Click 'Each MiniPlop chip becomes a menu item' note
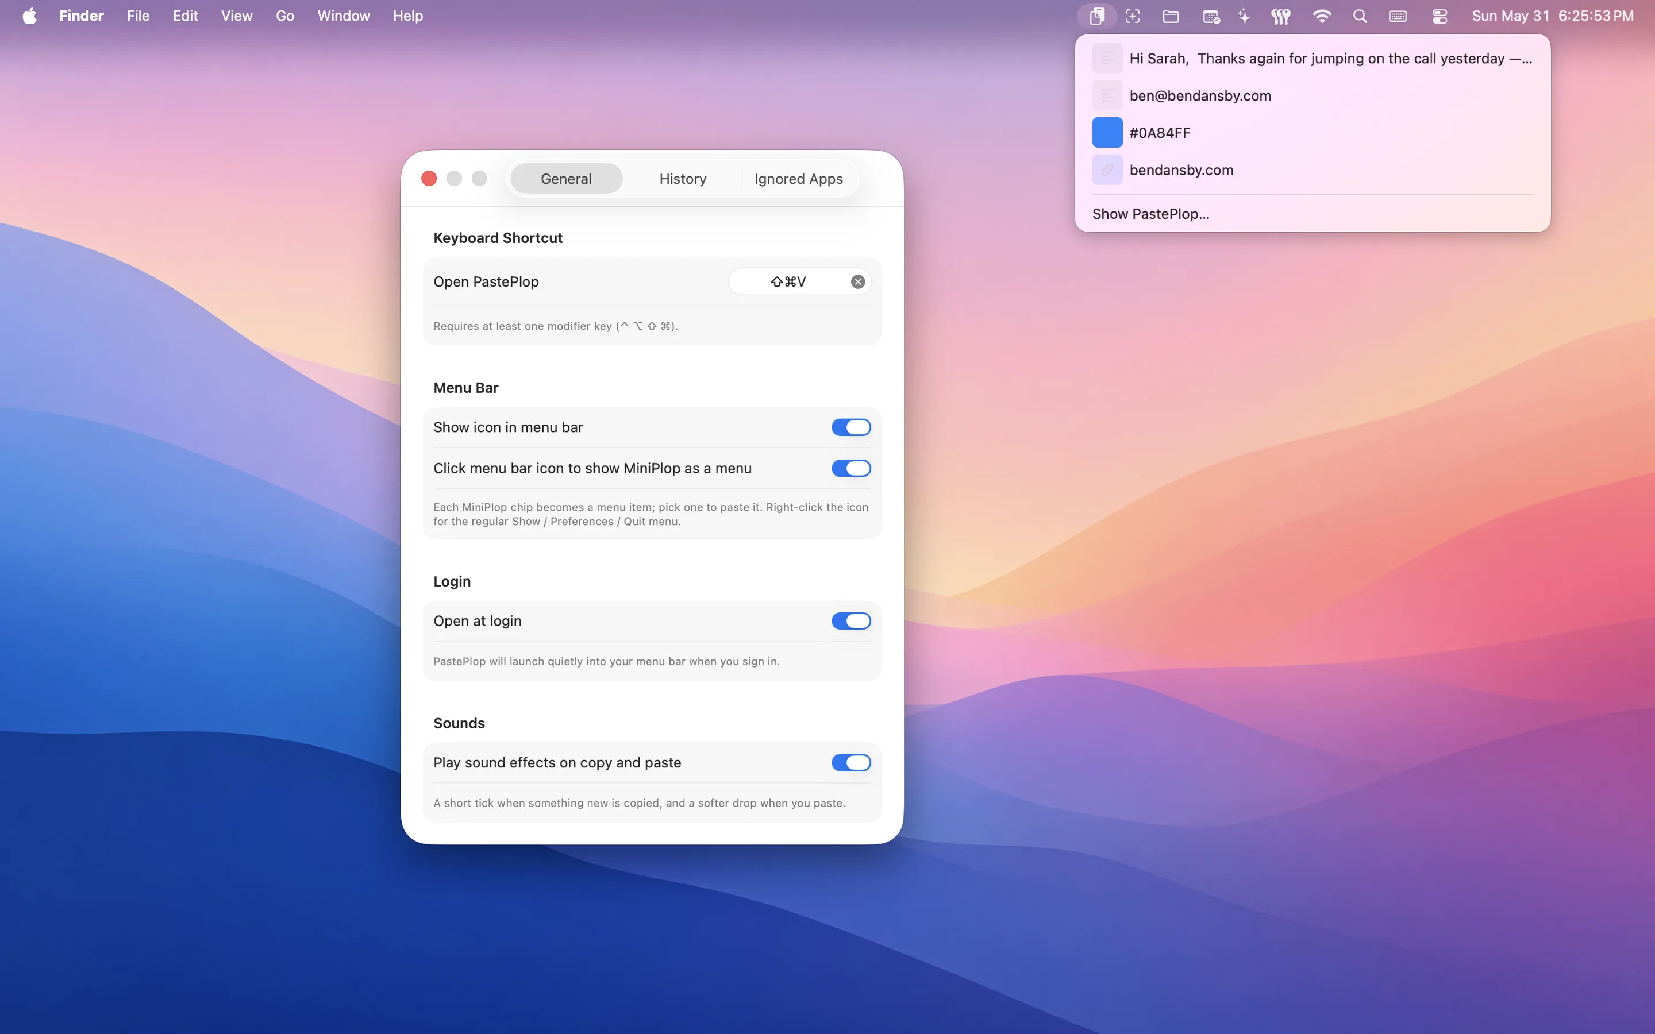 pos(651,514)
